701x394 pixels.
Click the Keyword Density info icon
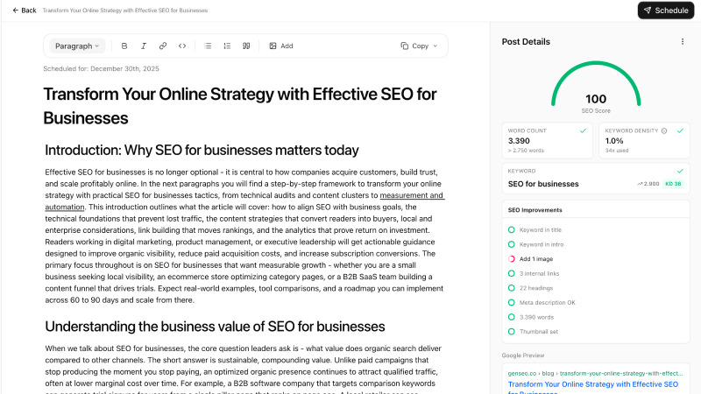coord(664,130)
